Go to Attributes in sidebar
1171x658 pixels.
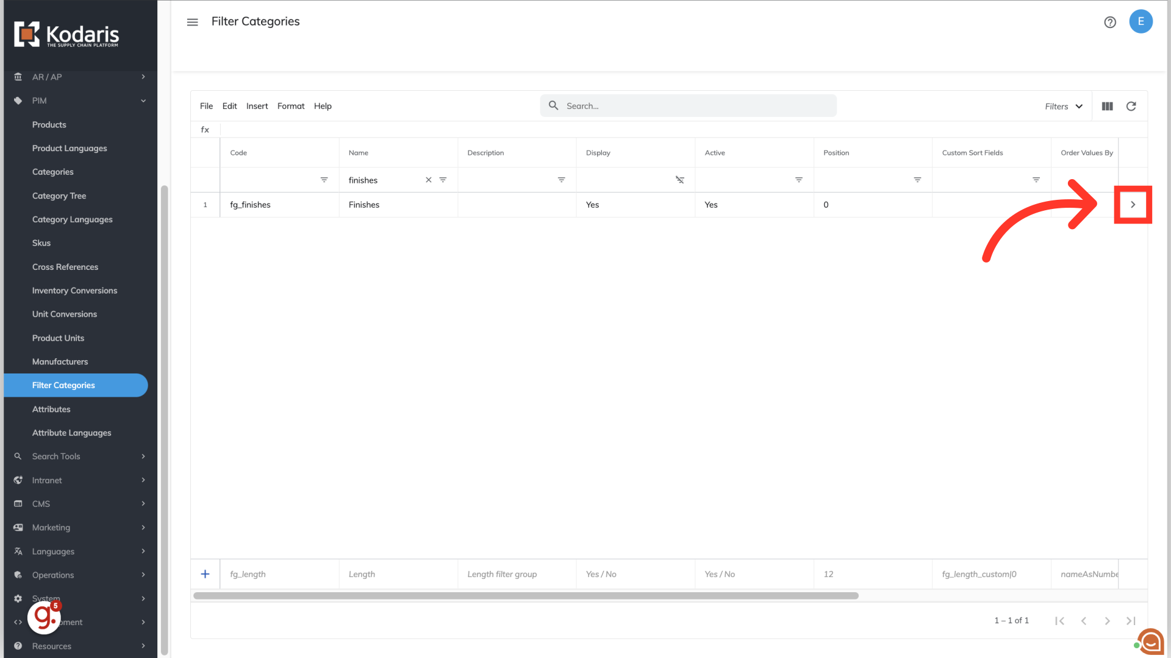[x=51, y=409]
